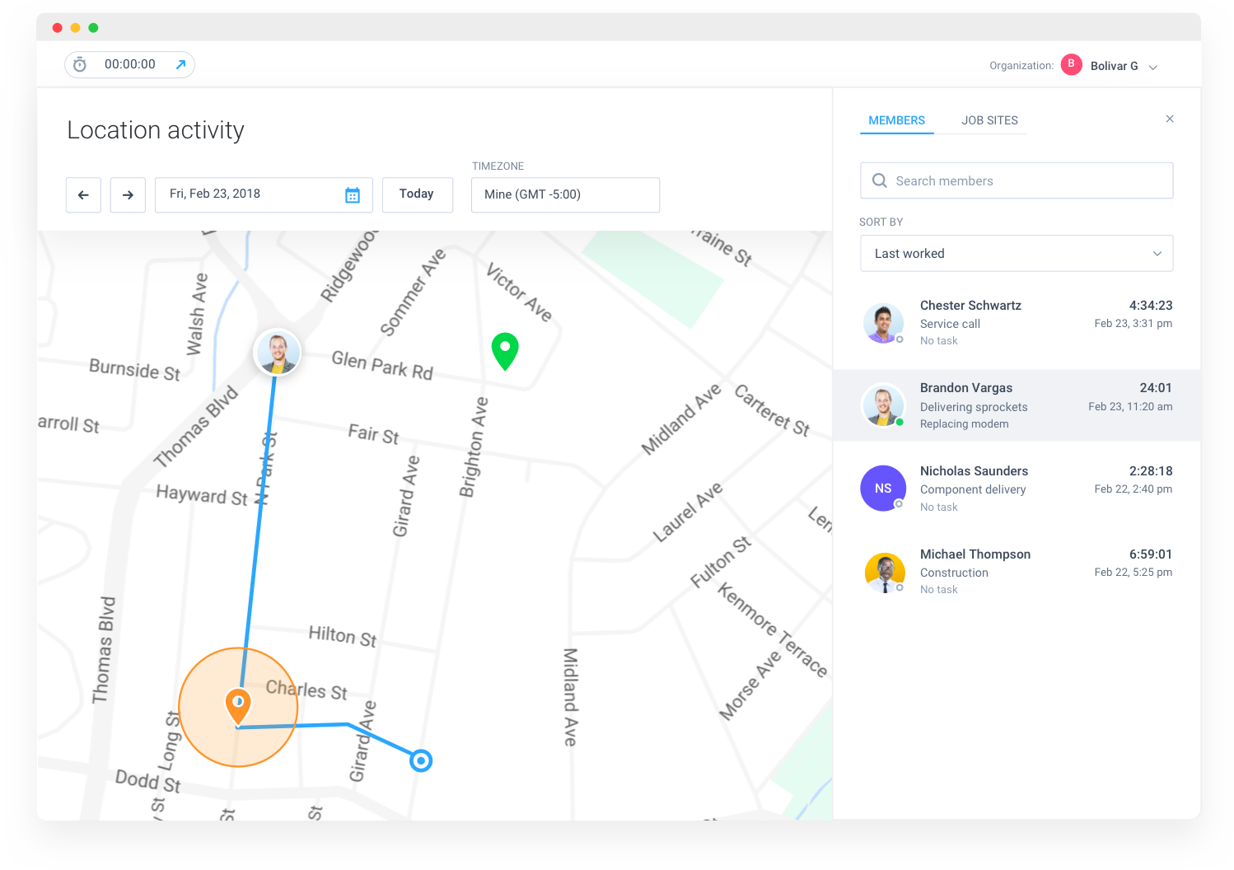The image size is (1234, 870).
Task: Go to previous day with left arrow
Action: [83, 195]
